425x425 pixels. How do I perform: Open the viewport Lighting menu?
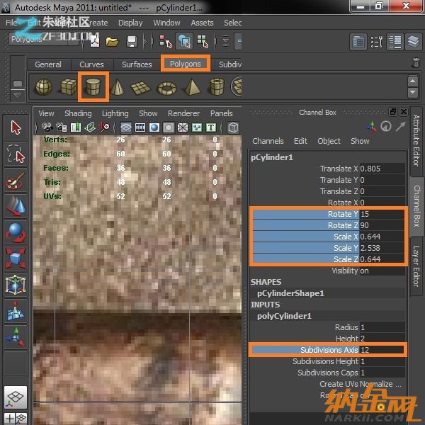tap(115, 113)
